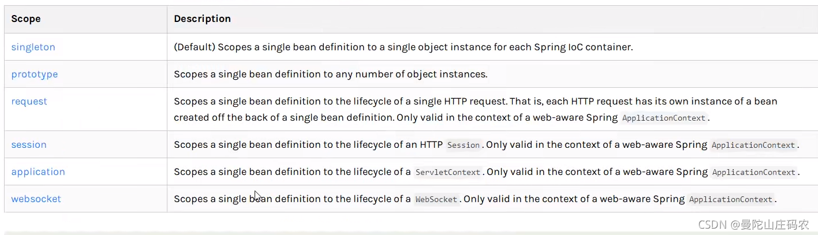Follow the request scope link
Image resolution: width=818 pixels, height=235 pixels.
(x=29, y=102)
